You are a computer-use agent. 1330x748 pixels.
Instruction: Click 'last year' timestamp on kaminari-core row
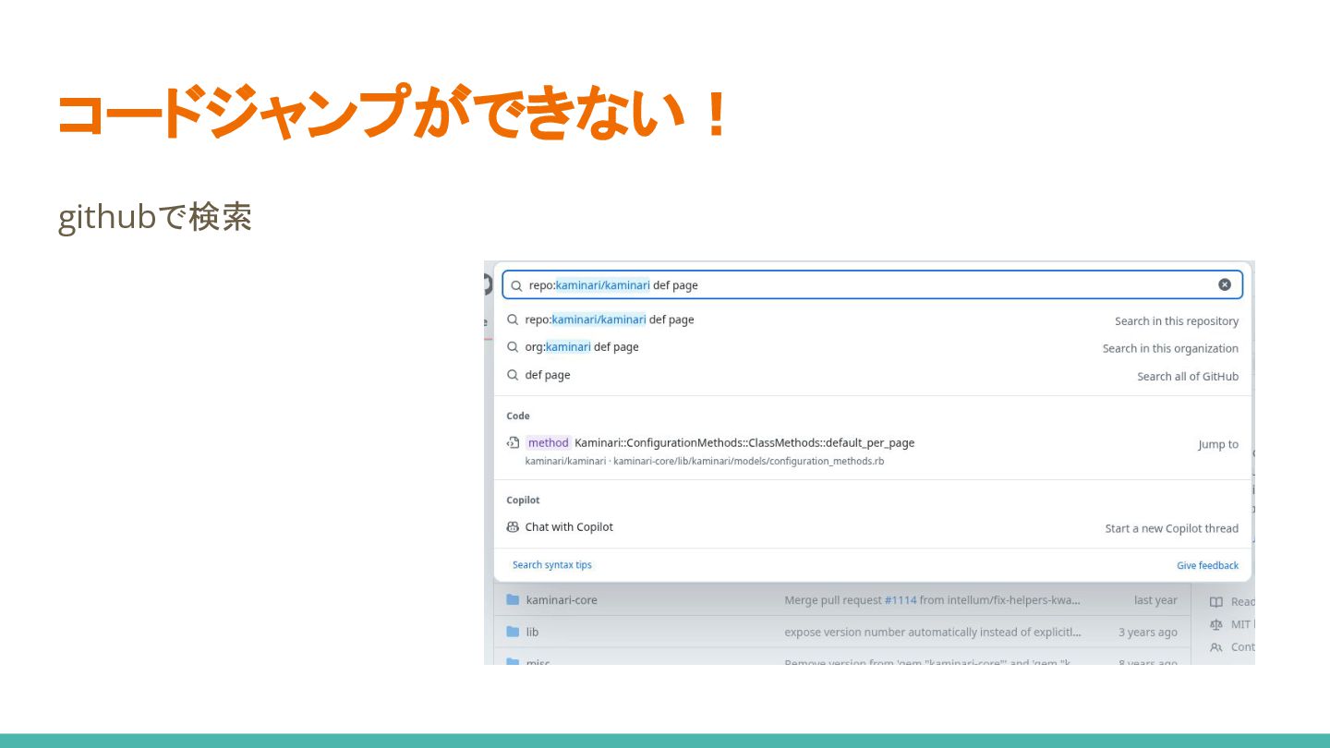1155,600
